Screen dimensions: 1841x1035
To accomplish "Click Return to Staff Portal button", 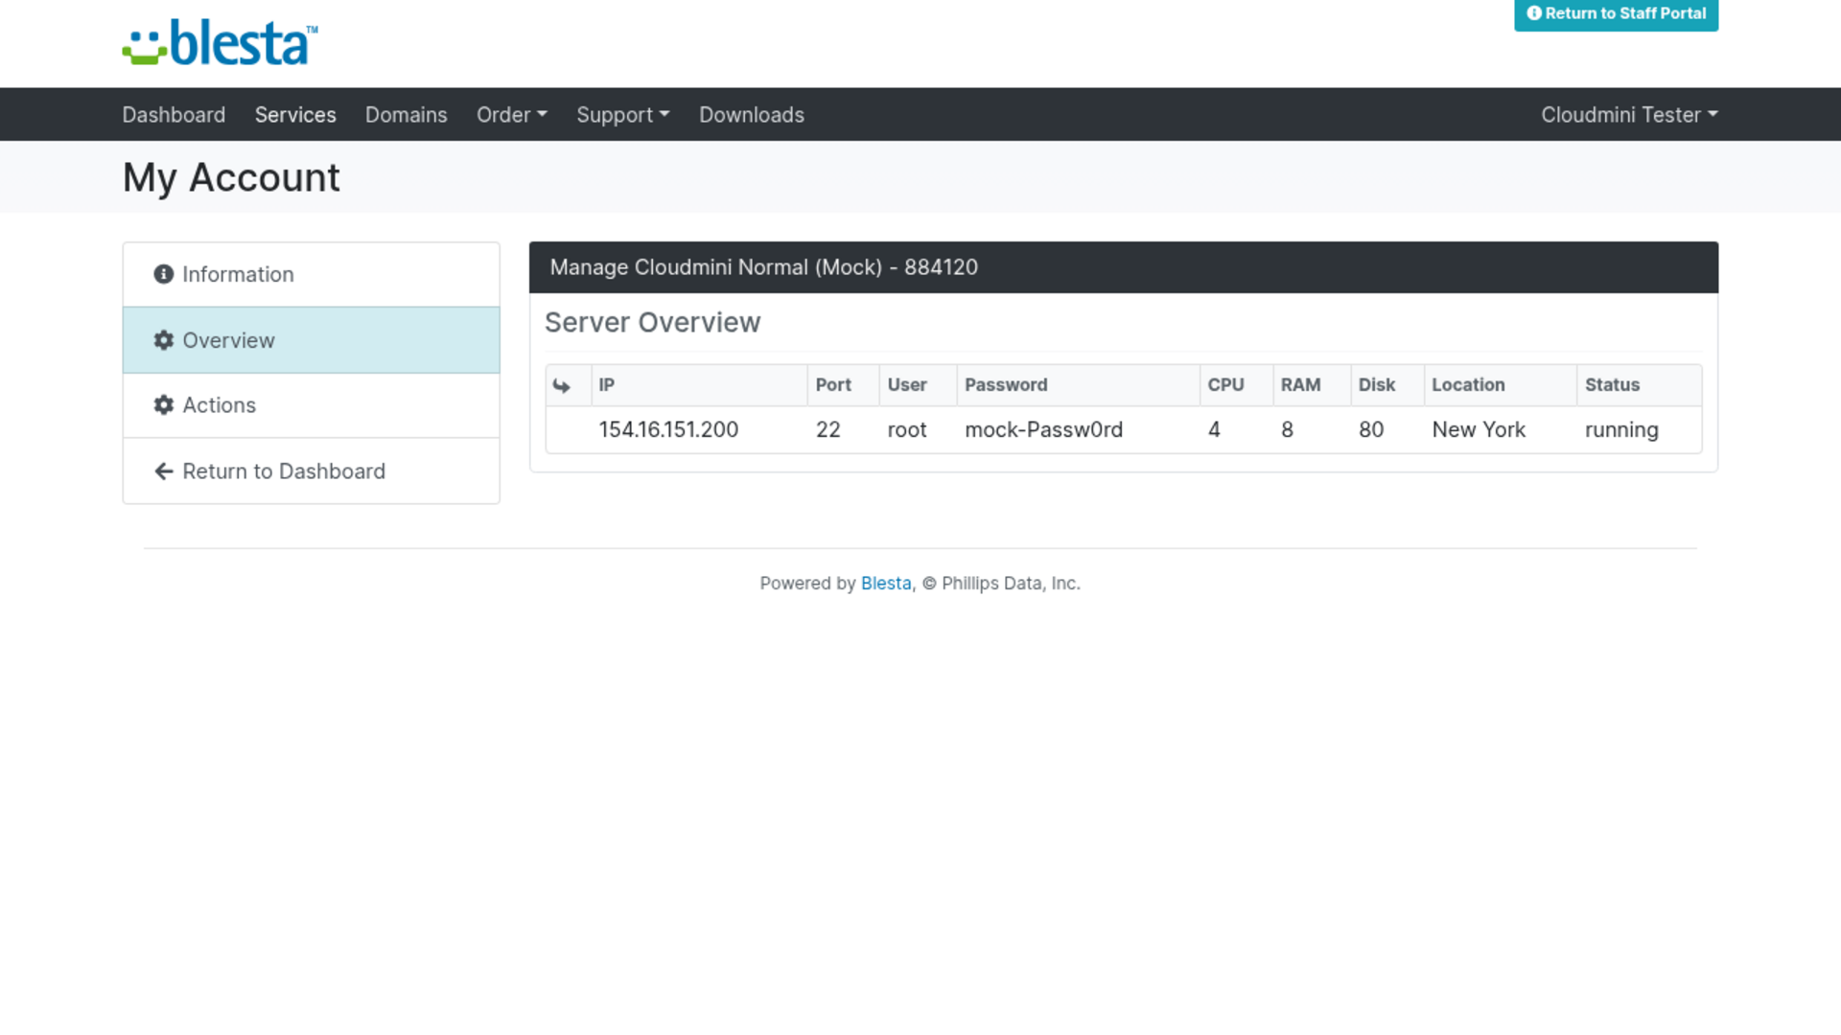I will (1616, 14).
